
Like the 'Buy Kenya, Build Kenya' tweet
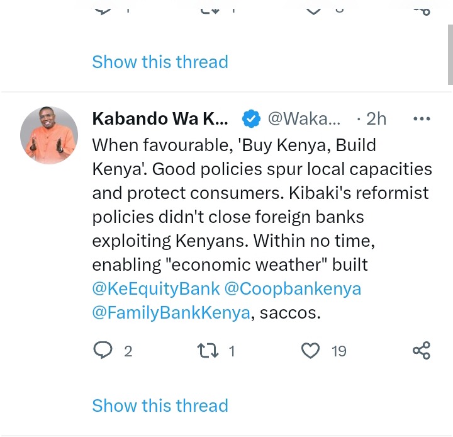coord(311,351)
